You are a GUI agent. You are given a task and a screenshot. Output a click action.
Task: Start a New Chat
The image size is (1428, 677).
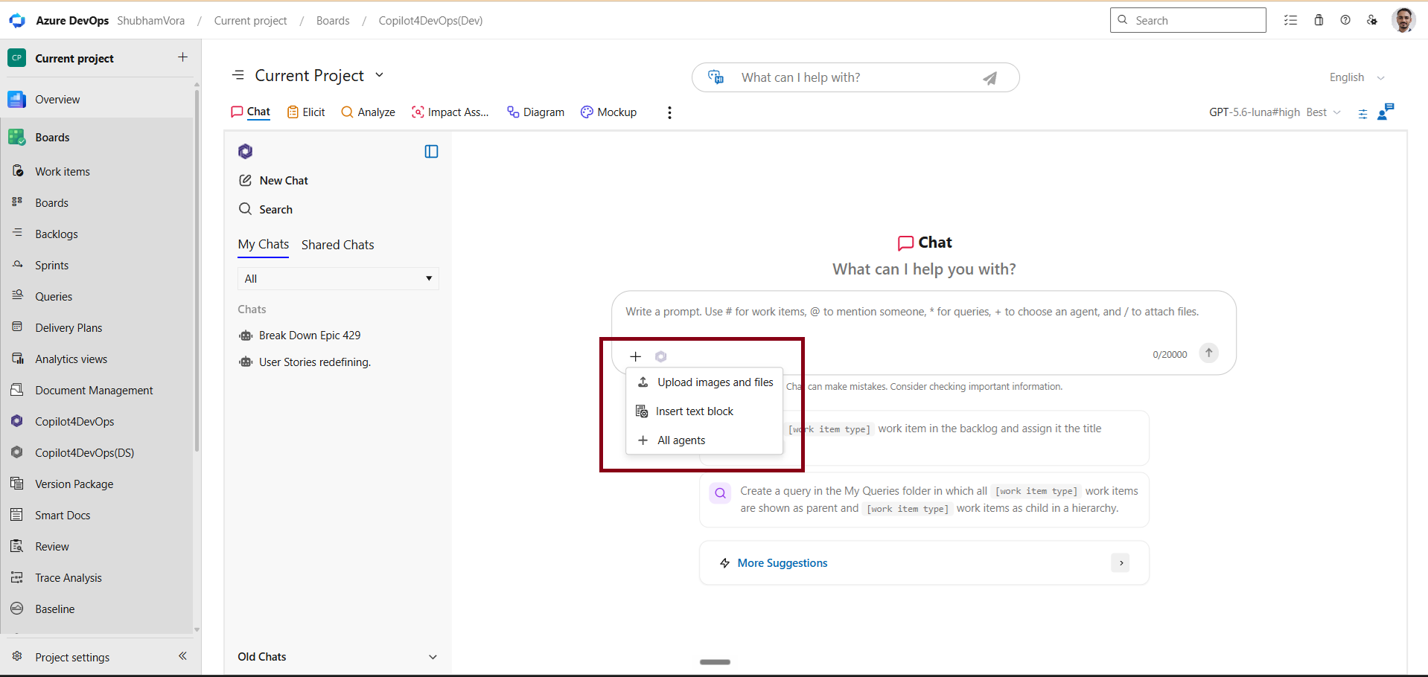point(273,181)
